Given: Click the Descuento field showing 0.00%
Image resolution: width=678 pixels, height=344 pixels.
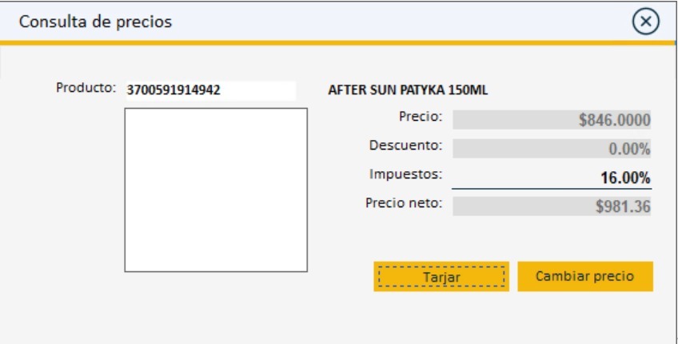Looking at the screenshot, I should click(x=552, y=149).
